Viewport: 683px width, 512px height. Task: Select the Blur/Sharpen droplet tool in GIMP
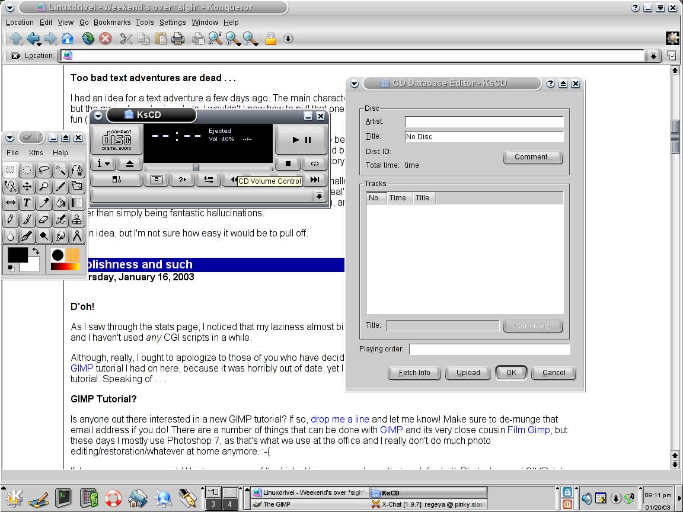coord(11,236)
